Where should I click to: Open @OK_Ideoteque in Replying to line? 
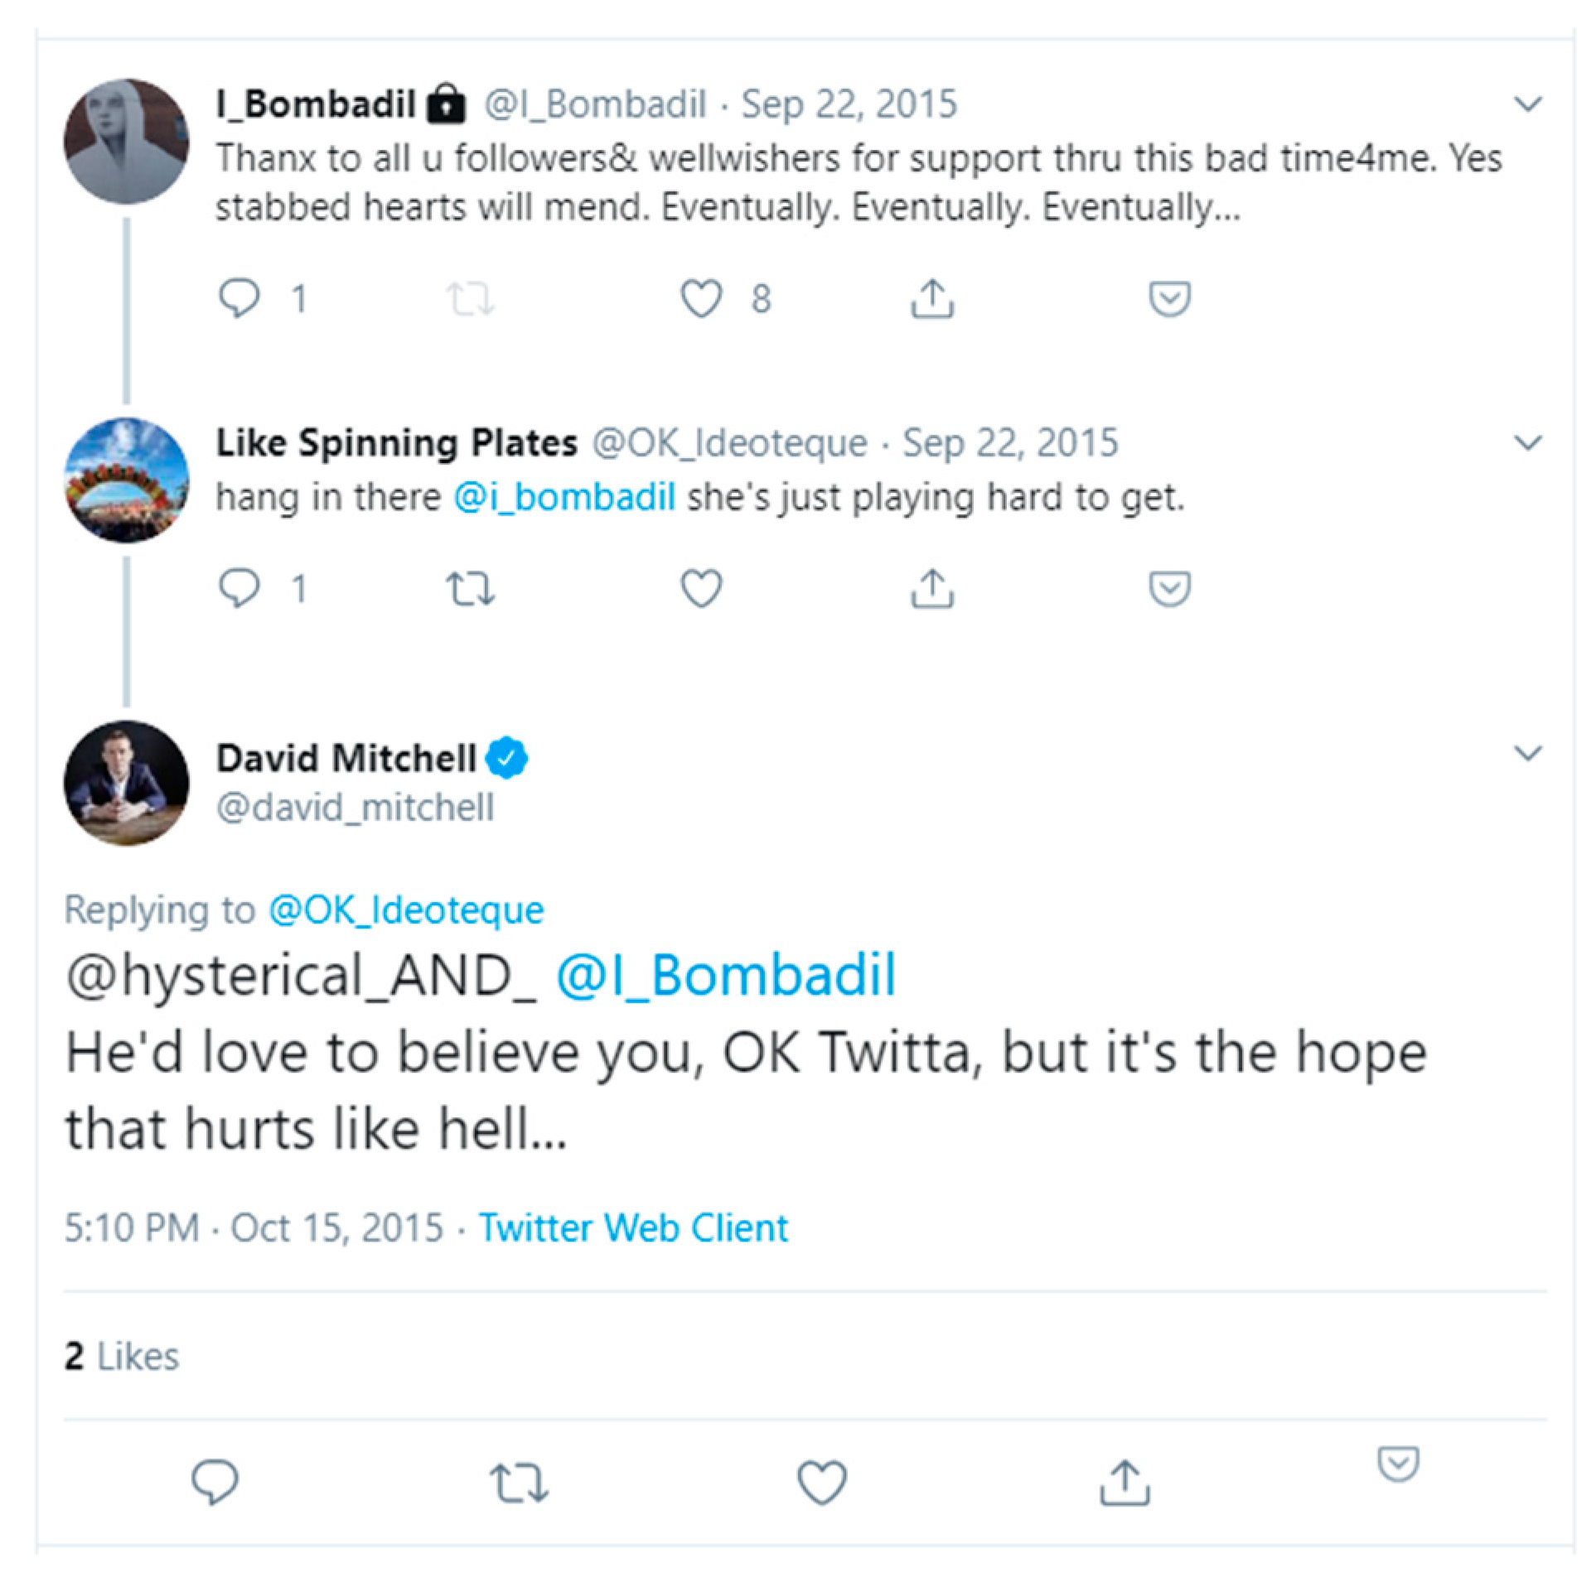coord(406,910)
